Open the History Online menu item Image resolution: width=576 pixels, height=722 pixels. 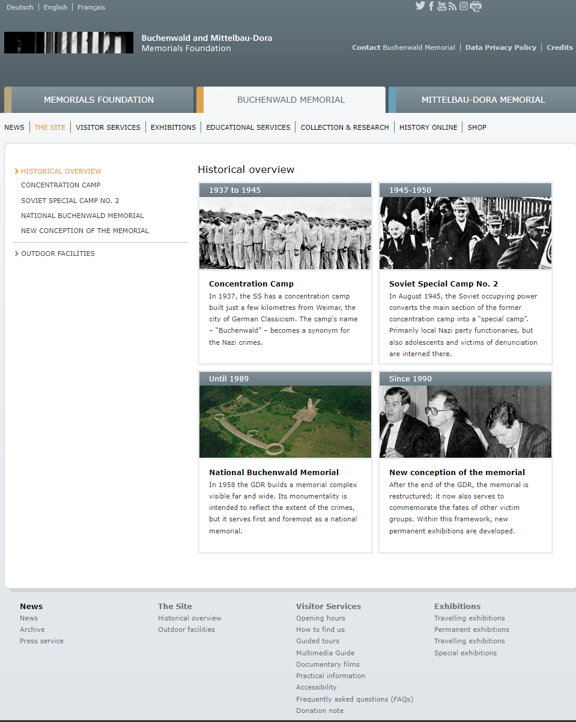[x=428, y=127]
